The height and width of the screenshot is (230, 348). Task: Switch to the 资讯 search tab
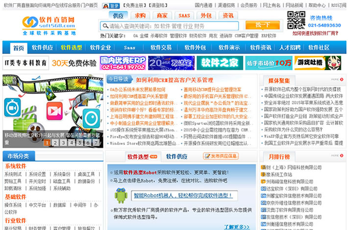point(228,16)
